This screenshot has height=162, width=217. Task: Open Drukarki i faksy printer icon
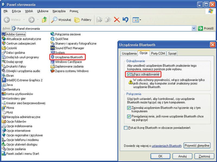[x=4, y=66]
